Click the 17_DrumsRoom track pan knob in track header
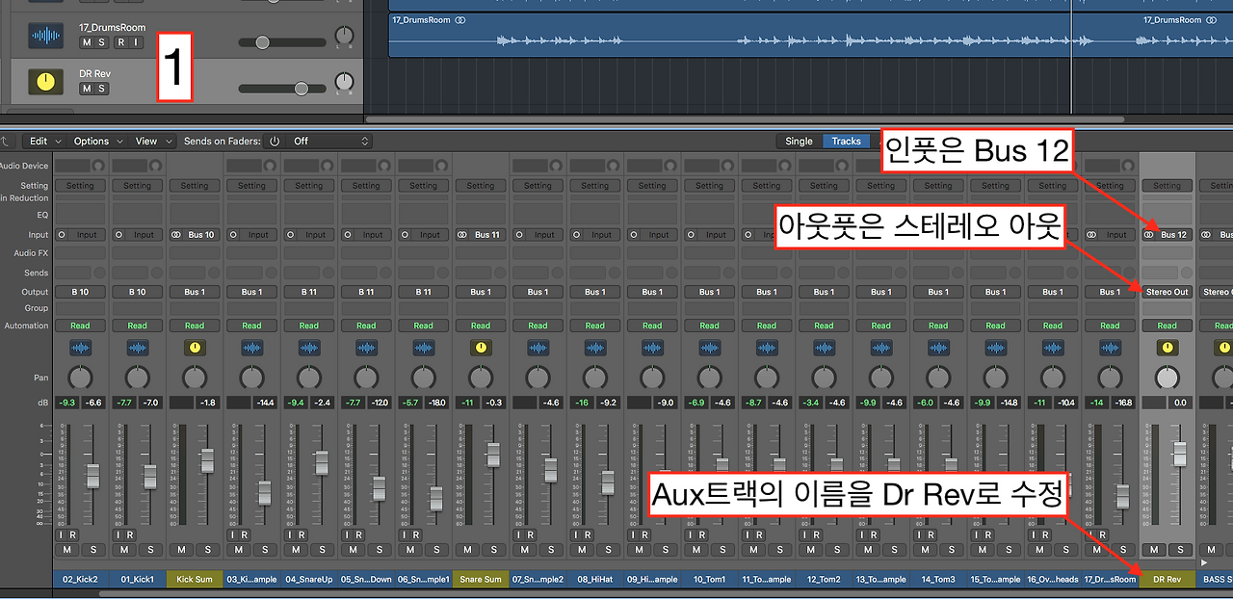Image resolution: width=1233 pixels, height=599 pixels. [344, 38]
